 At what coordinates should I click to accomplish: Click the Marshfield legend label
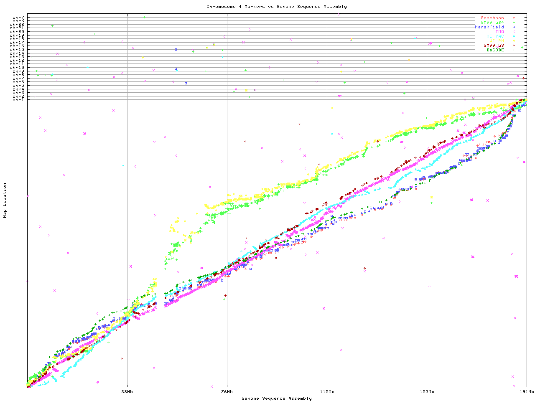click(x=489, y=27)
